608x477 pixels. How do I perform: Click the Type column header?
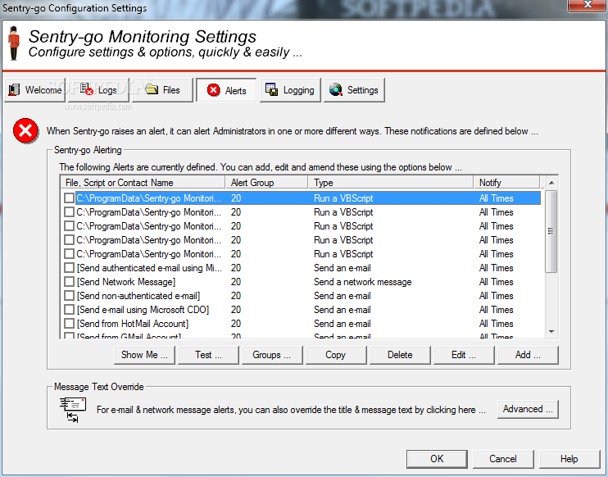coord(391,182)
